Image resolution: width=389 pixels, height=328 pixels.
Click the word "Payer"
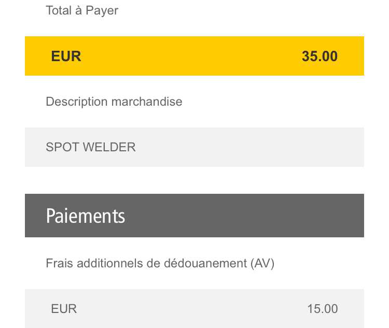click(x=102, y=11)
